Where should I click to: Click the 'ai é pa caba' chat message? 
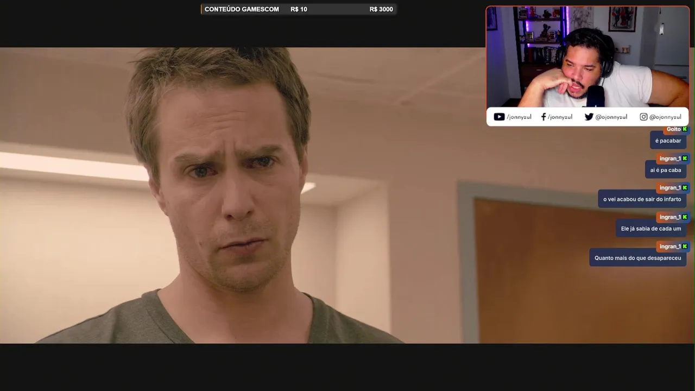click(666, 170)
